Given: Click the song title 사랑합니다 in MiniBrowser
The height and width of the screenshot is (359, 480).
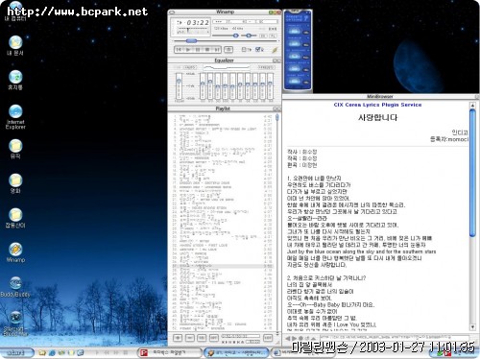Looking at the screenshot, I should click(377, 117).
